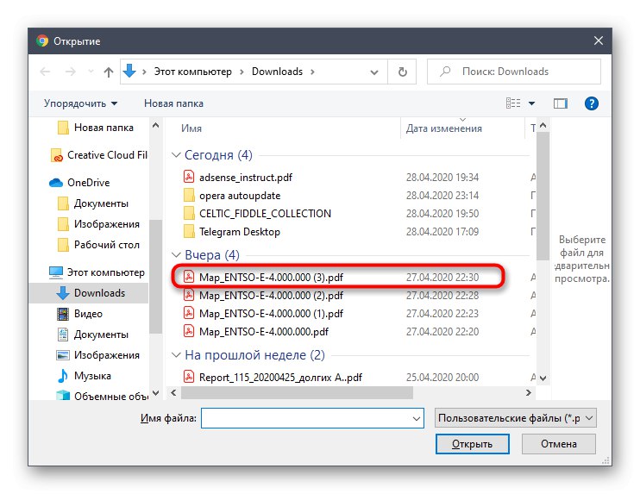
Task: Select the CELTIC_FIDDLE_COLLECTION folder
Action: click(x=265, y=213)
